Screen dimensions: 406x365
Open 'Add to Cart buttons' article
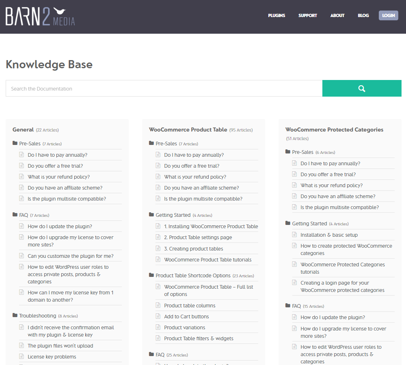coord(186,317)
